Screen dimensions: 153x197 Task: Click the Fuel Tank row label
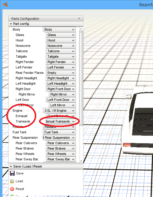tap(19, 132)
